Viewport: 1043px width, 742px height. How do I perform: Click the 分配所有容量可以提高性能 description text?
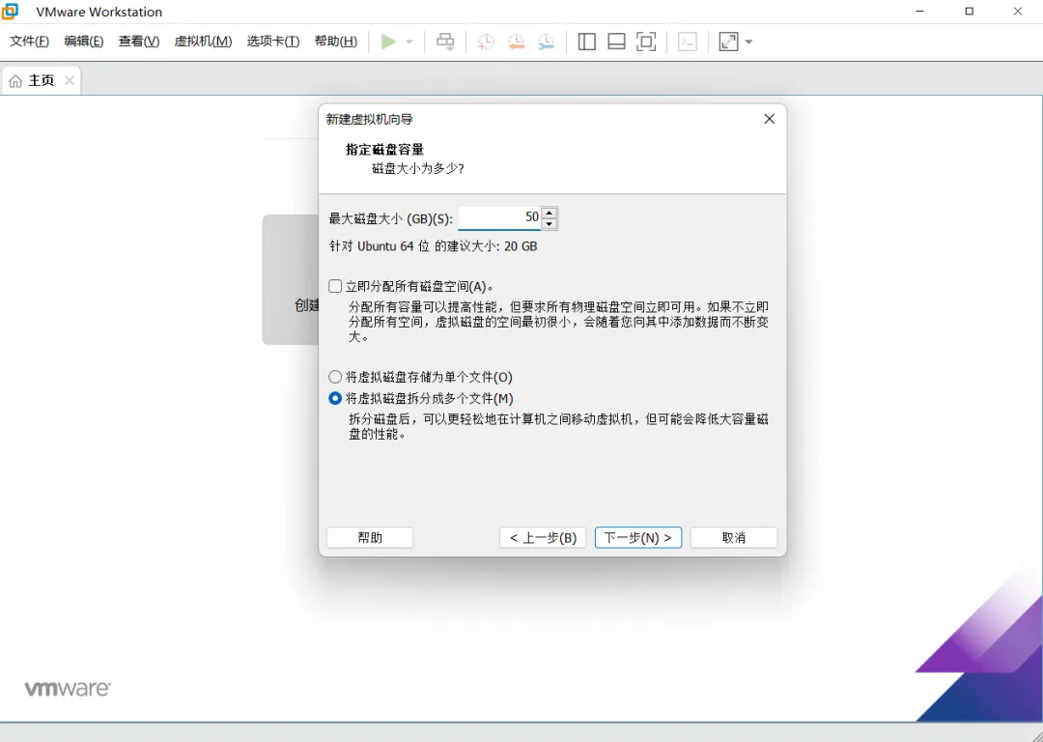pos(559,322)
